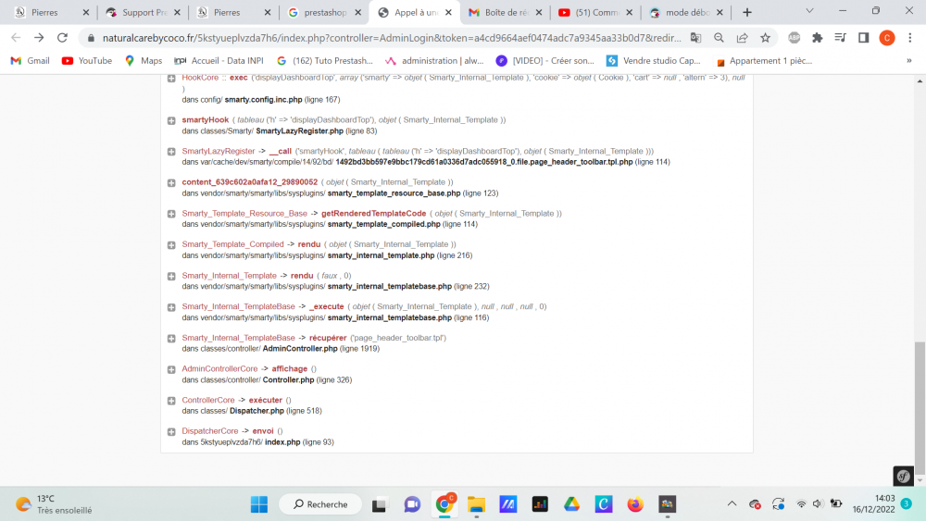Screen dimensions: 926x521
Task: Go forward in browser history
Action: pos(39,38)
